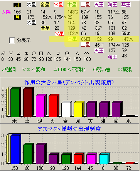Select the dark red 土 bar
The image size is (140, 171).
(27, 103)
